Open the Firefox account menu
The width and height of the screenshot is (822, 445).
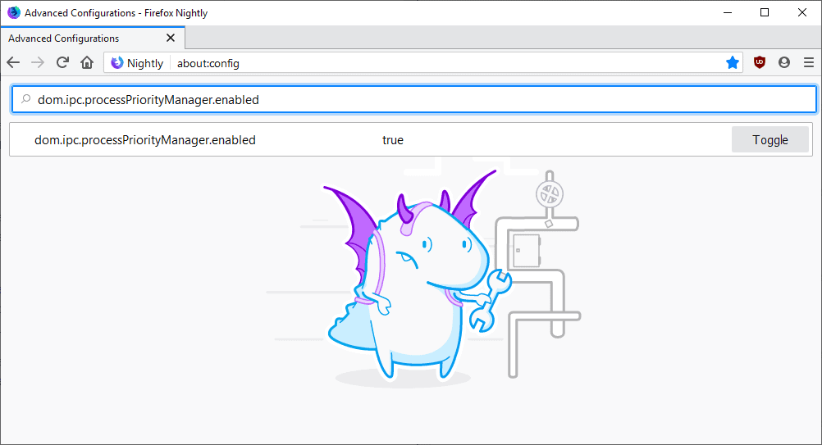[784, 63]
